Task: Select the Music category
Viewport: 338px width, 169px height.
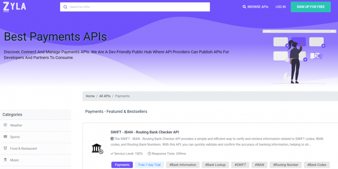Action: pos(36,160)
